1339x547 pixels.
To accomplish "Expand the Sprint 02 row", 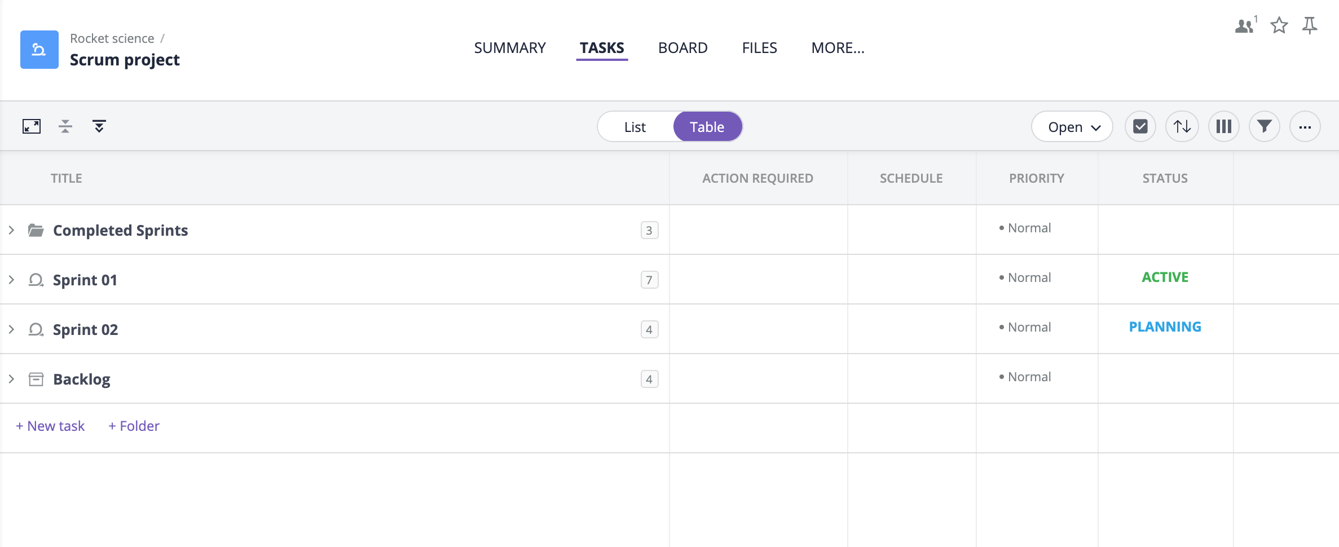I will 11,329.
